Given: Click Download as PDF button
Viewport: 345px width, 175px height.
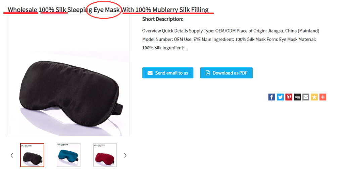Looking at the screenshot, I should [227, 73].
